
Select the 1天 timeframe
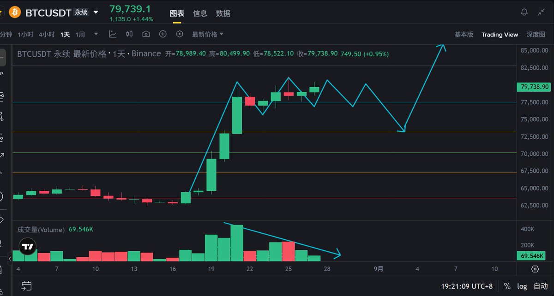pos(65,35)
